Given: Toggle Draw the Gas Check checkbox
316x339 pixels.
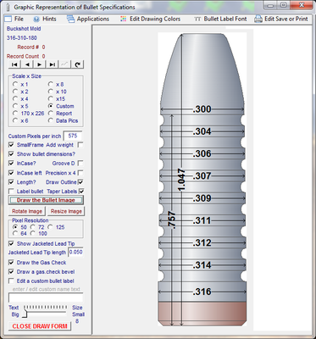Looking at the screenshot, I should tap(11, 263).
